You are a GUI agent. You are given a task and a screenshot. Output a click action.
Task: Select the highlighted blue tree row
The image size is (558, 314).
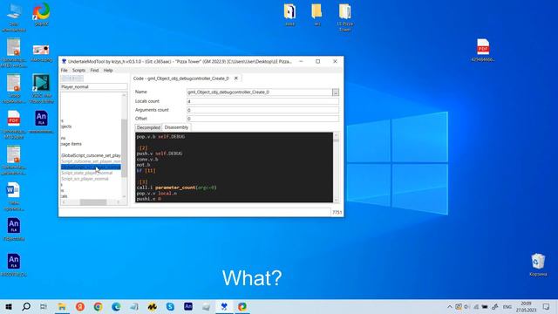[91, 167]
